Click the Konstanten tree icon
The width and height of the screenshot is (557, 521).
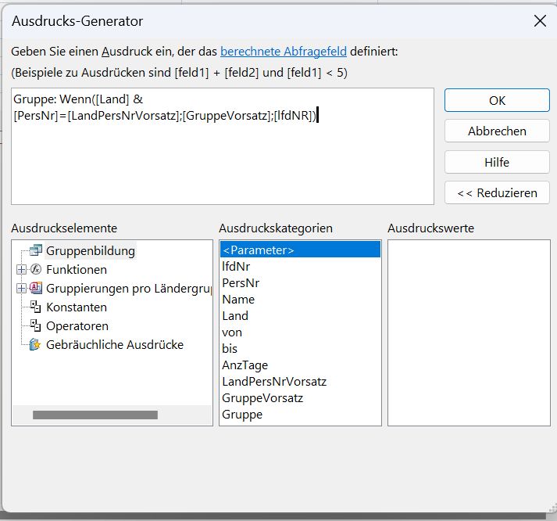click(35, 307)
